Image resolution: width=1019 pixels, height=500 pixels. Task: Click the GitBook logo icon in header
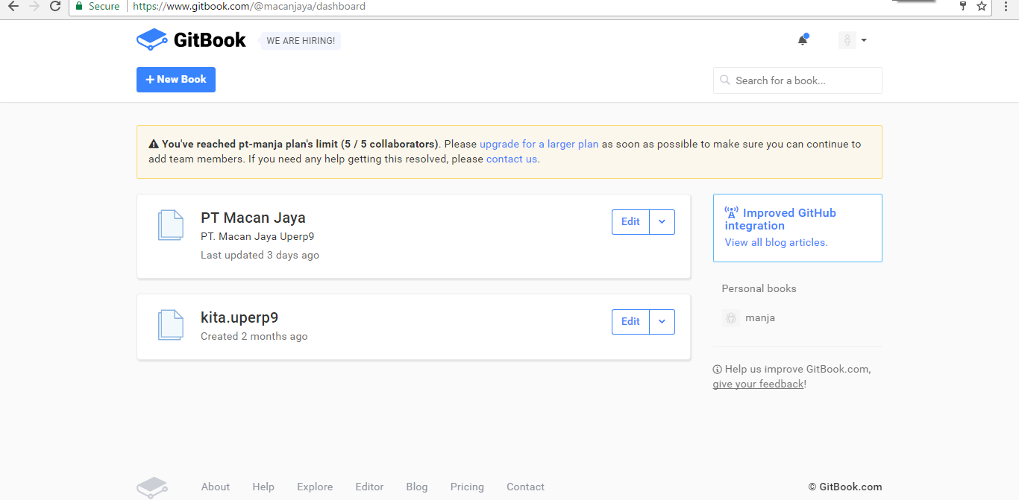[152, 39]
